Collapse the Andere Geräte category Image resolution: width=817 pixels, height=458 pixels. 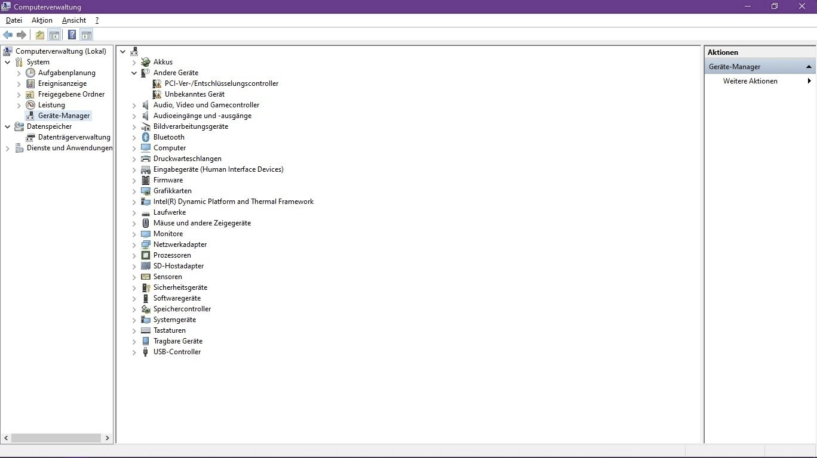(134, 73)
